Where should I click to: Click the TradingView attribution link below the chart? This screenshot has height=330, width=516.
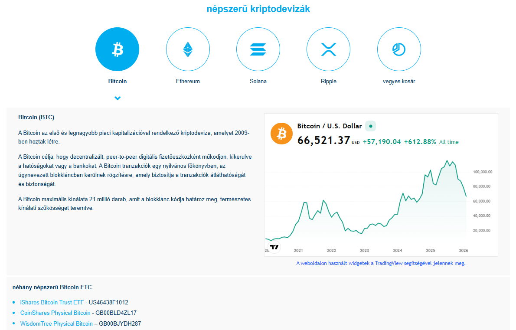coord(381,263)
